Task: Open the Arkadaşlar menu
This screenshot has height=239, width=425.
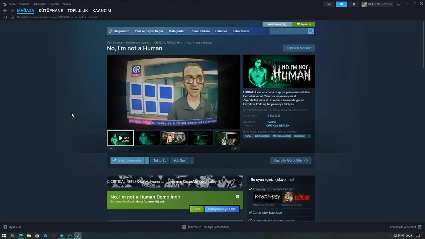Action: point(40,4)
